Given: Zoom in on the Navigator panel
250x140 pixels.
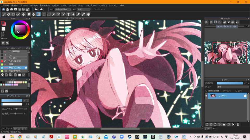Looking at the screenshot, I should [x=211, y=22].
